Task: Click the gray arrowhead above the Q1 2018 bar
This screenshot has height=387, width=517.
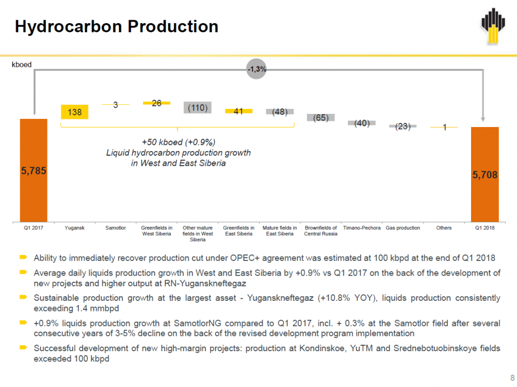Action: (484, 119)
